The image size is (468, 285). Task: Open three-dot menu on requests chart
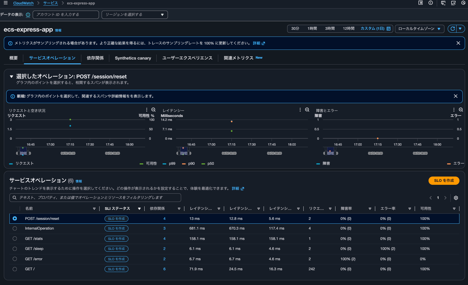pyautogui.click(x=147, y=110)
